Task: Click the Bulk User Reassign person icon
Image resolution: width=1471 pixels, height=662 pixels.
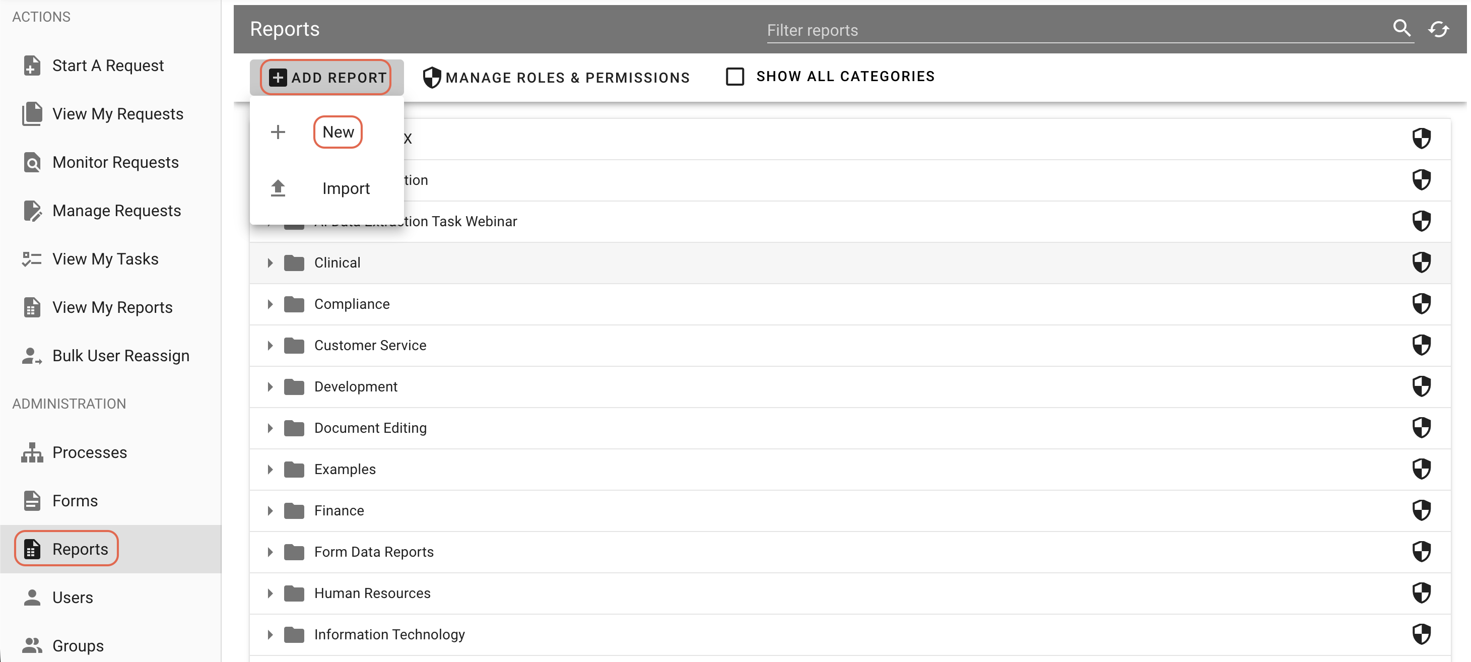Action: coord(31,355)
